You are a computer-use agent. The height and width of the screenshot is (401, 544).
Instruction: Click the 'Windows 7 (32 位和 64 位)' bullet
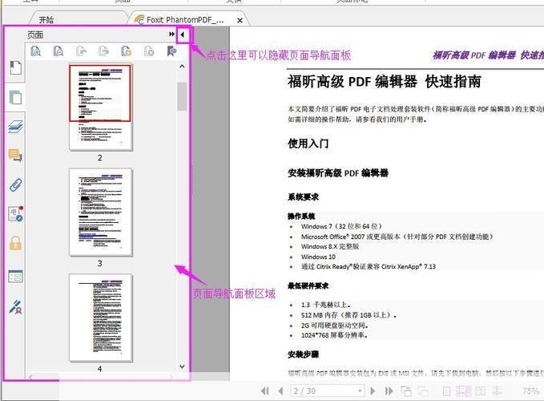341,226
